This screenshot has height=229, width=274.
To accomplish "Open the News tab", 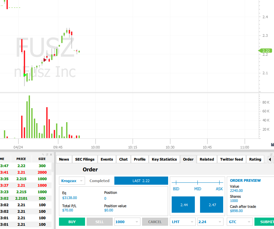I will coord(64,159).
